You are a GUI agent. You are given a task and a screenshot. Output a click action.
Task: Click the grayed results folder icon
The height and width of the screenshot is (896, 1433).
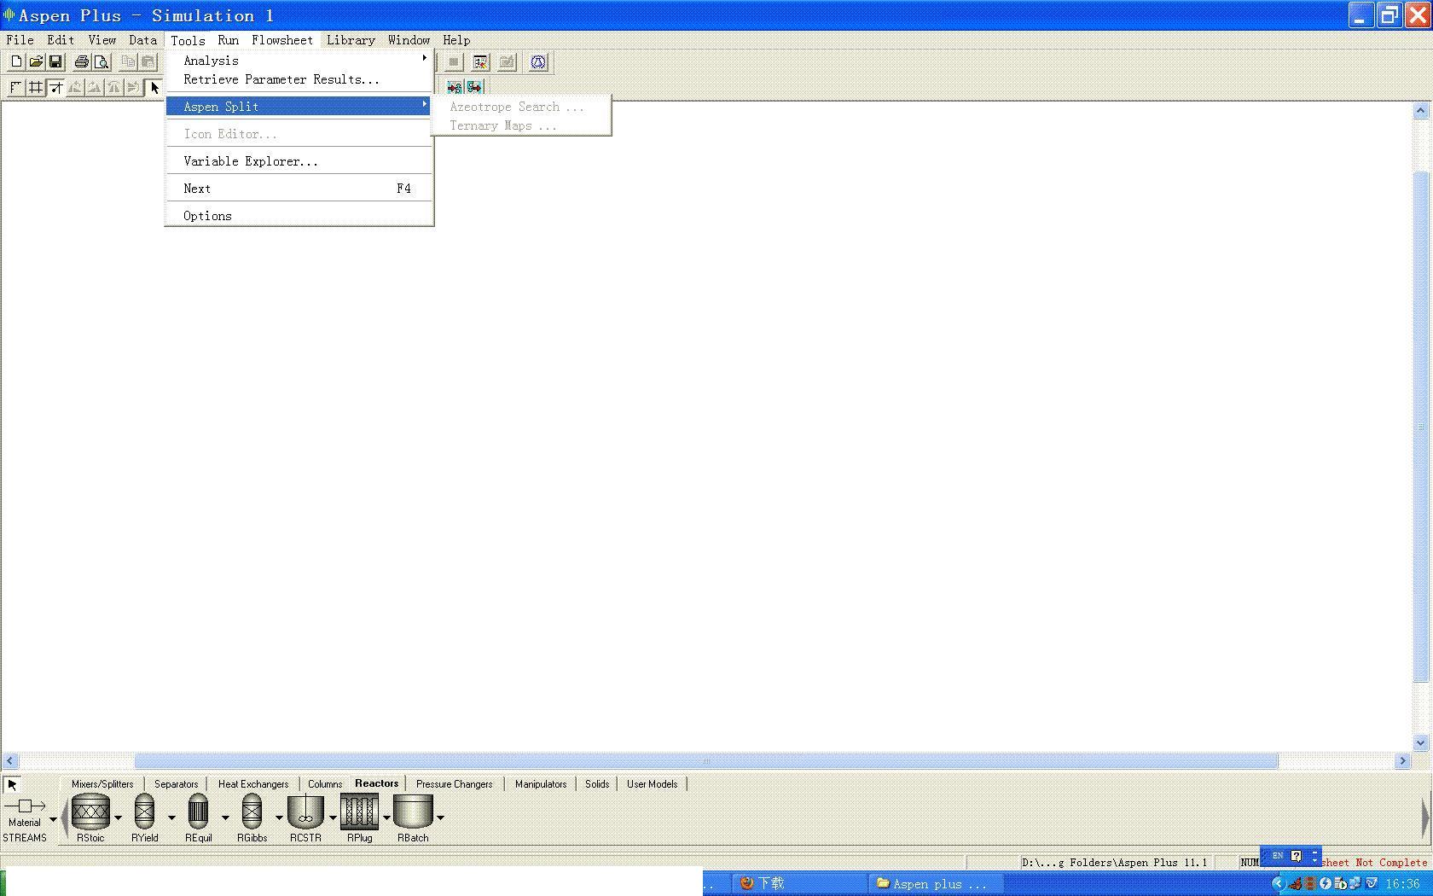(508, 62)
